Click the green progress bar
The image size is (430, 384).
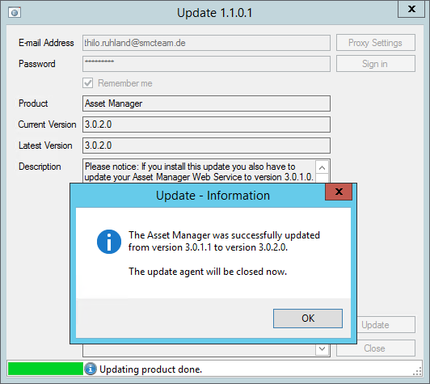pyautogui.click(x=45, y=369)
